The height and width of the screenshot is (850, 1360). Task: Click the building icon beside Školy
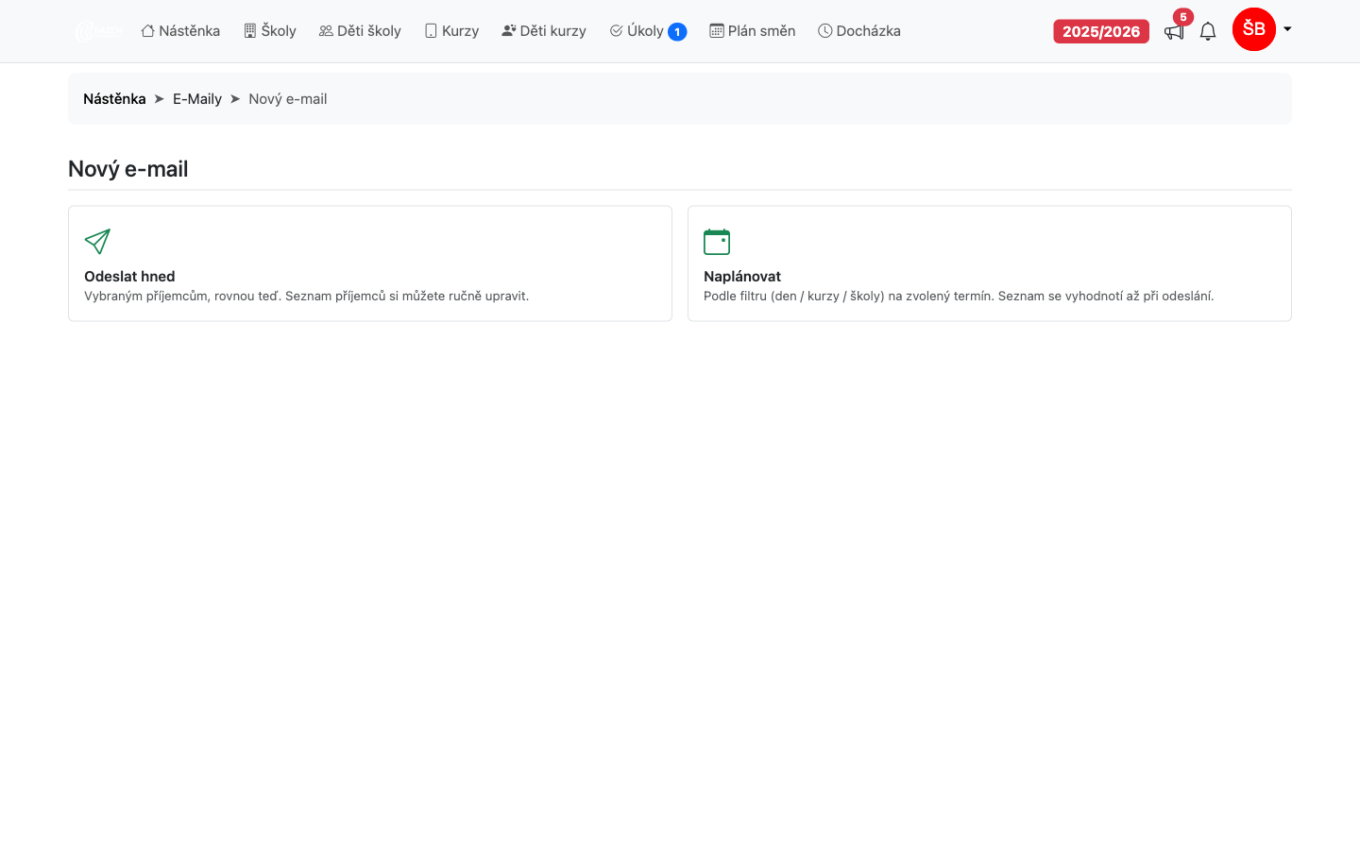point(250,31)
